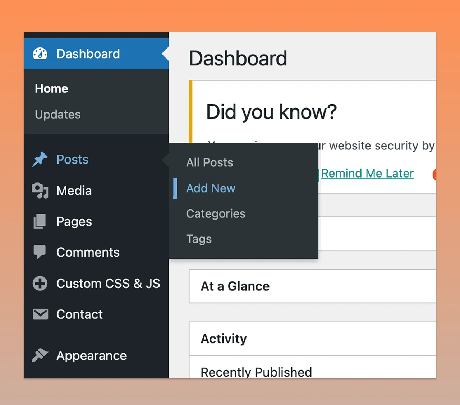The image size is (460, 405).
Task: Click the Media camera-and-note icon
Action: tap(40, 190)
